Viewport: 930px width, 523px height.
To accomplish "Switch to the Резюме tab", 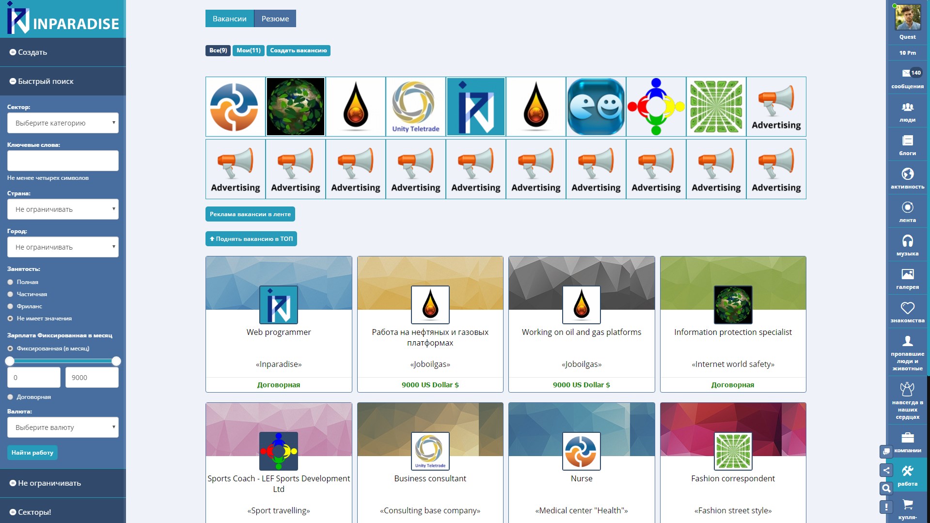I will coord(275,19).
